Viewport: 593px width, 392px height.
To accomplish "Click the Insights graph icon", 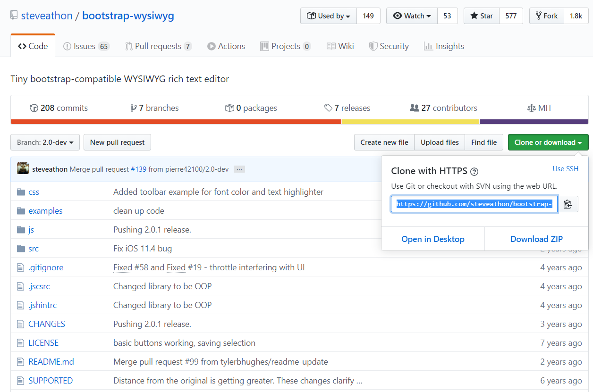I will (x=428, y=46).
